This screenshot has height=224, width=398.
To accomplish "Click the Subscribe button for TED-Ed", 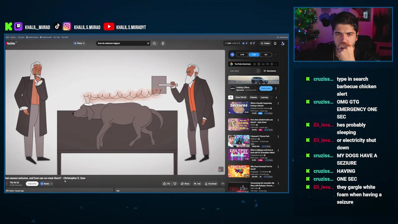I will [x=32, y=184].
